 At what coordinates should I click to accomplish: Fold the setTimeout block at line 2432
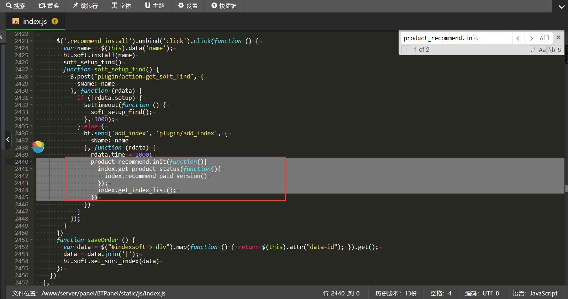(31, 105)
